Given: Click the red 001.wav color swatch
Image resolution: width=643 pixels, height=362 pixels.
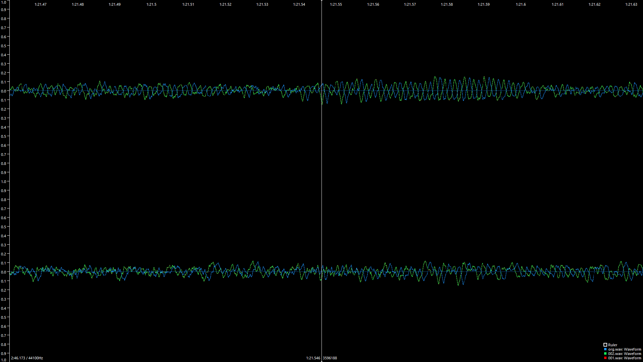Looking at the screenshot, I should (605, 358).
